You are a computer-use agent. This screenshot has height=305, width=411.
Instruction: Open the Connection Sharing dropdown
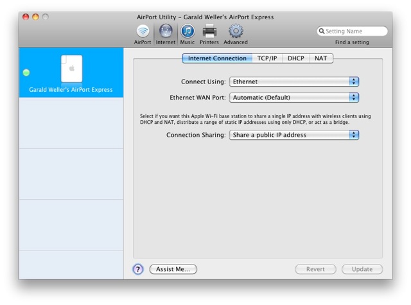point(294,135)
